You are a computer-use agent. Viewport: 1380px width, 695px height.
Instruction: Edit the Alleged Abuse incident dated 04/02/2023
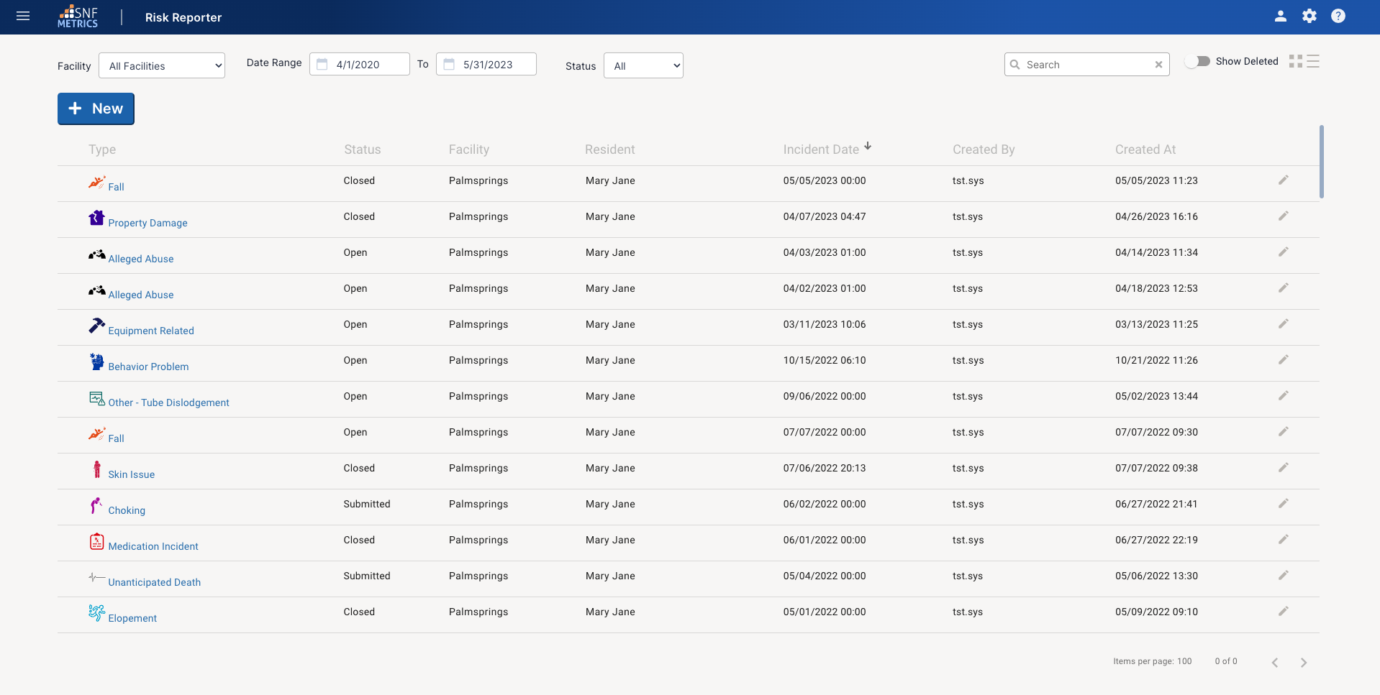1283,288
